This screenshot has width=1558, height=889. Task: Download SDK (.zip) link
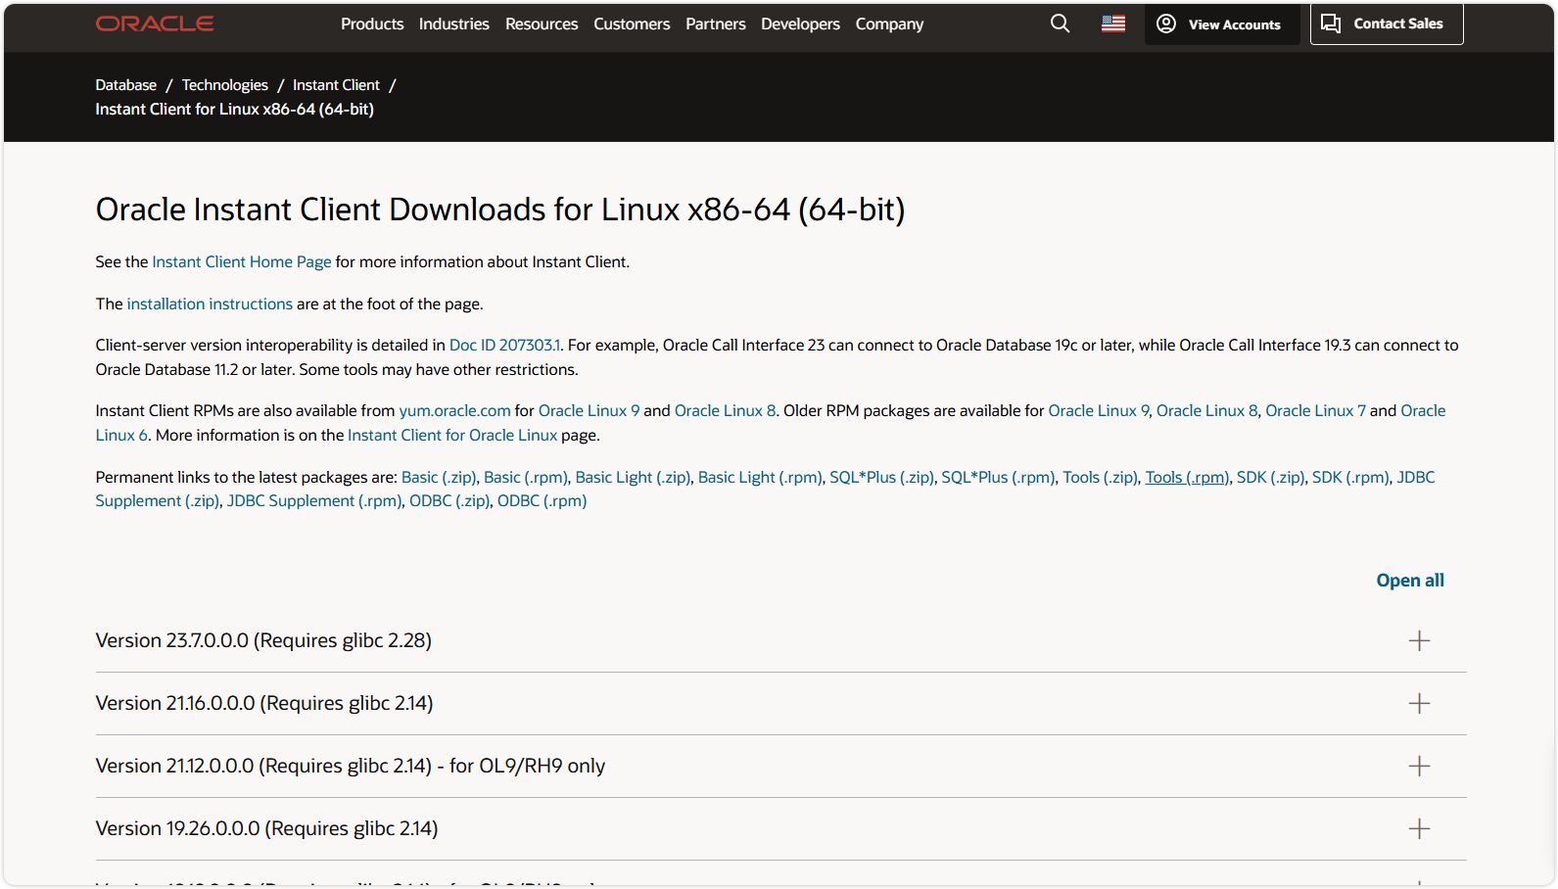click(1270, 477)
